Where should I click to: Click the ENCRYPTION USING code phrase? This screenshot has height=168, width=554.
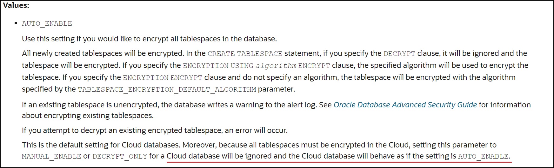pyautogui.click(x=218, y=66)
